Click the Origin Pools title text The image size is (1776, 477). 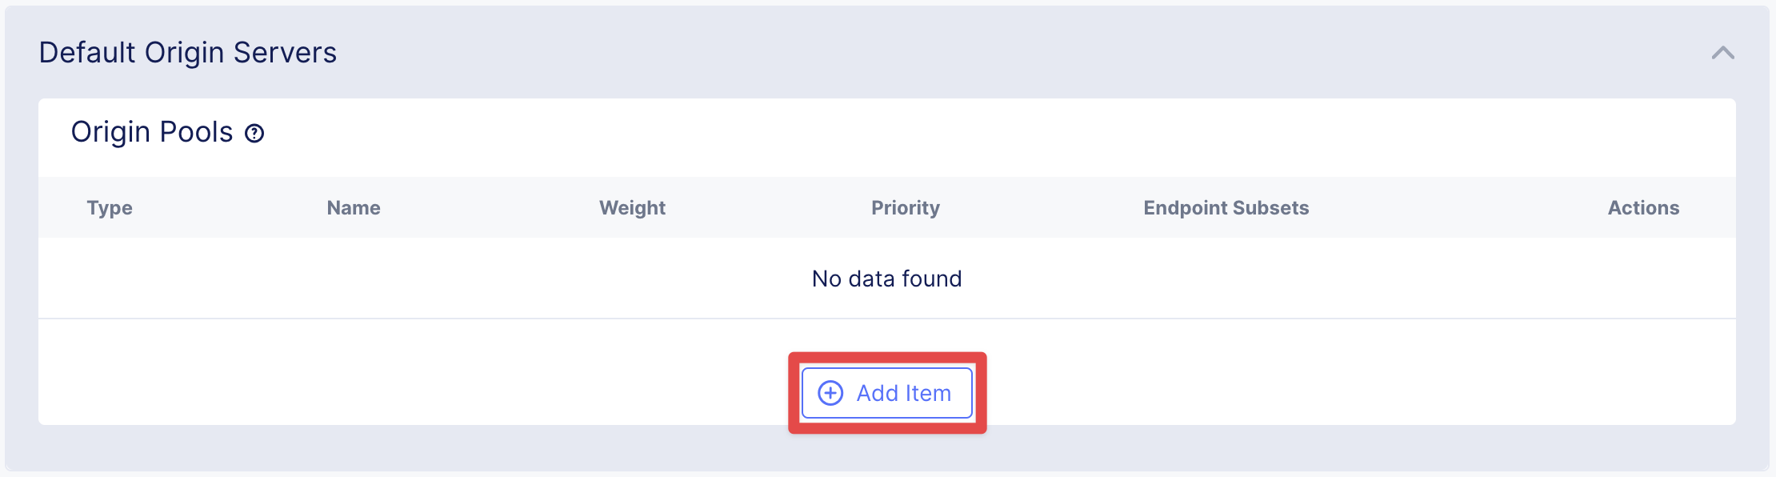click(152, 132)
